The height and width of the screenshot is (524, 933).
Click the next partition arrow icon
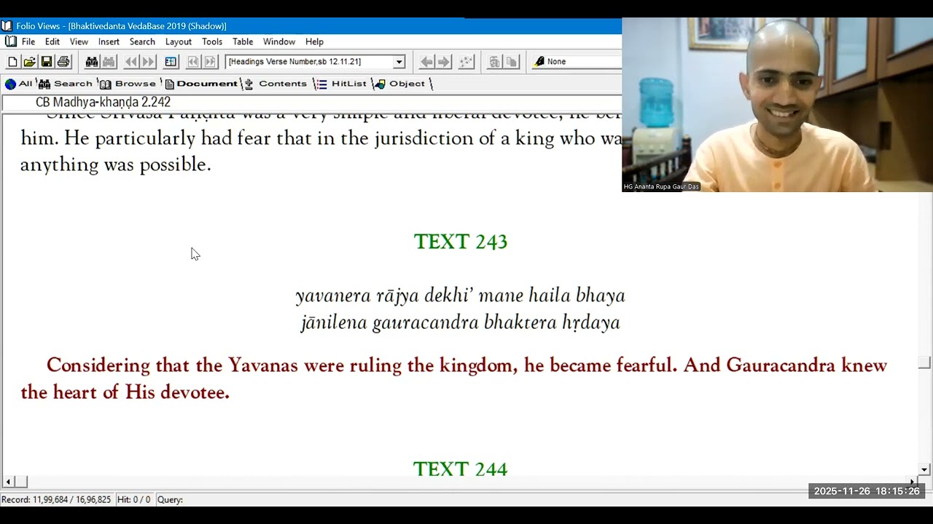point(210,62)
